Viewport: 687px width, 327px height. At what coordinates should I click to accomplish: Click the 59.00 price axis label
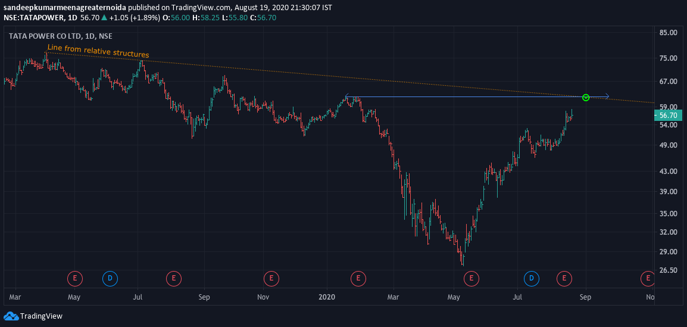click(668, 107)
